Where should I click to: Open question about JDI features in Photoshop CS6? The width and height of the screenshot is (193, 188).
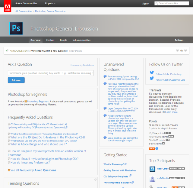click(48, 137)
